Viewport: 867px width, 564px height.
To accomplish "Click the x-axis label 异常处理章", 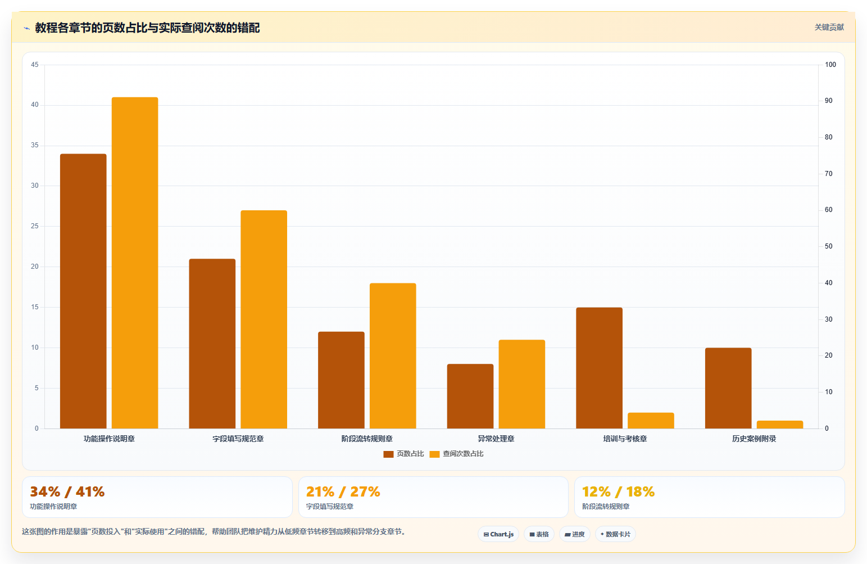I will click(496, 439).
